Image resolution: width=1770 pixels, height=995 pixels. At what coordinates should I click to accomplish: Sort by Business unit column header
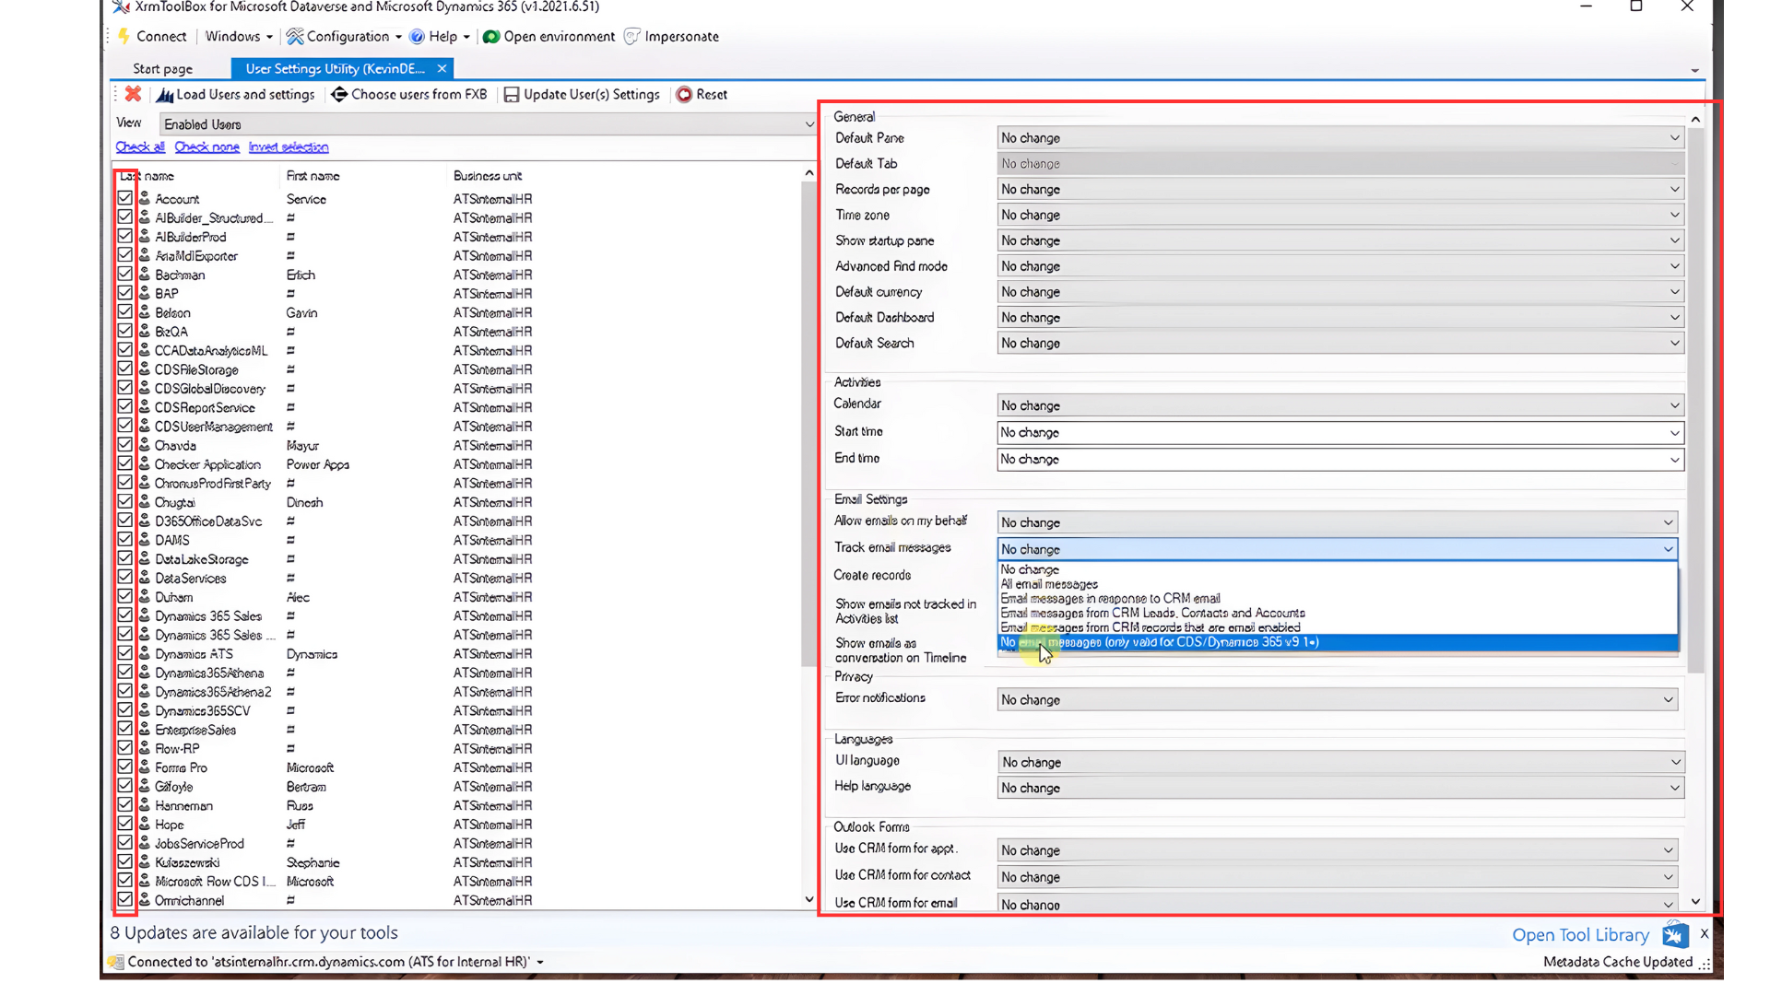click(x=488, y=176)
